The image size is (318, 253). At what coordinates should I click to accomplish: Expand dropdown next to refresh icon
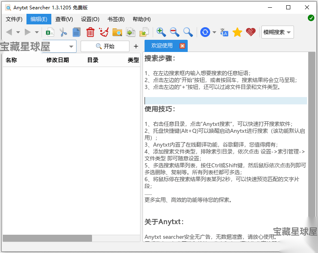tap(214, 32)
